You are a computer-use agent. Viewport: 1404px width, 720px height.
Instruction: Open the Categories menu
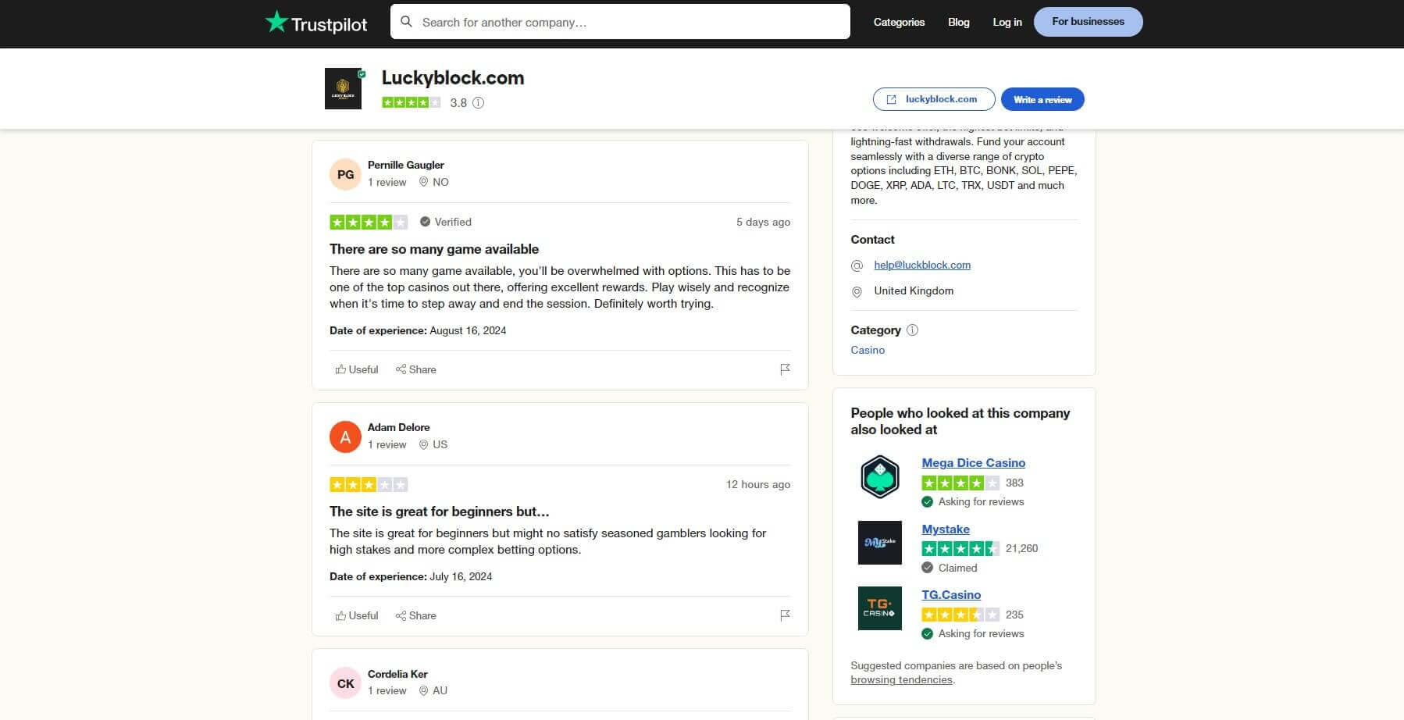tap(899, 22)
